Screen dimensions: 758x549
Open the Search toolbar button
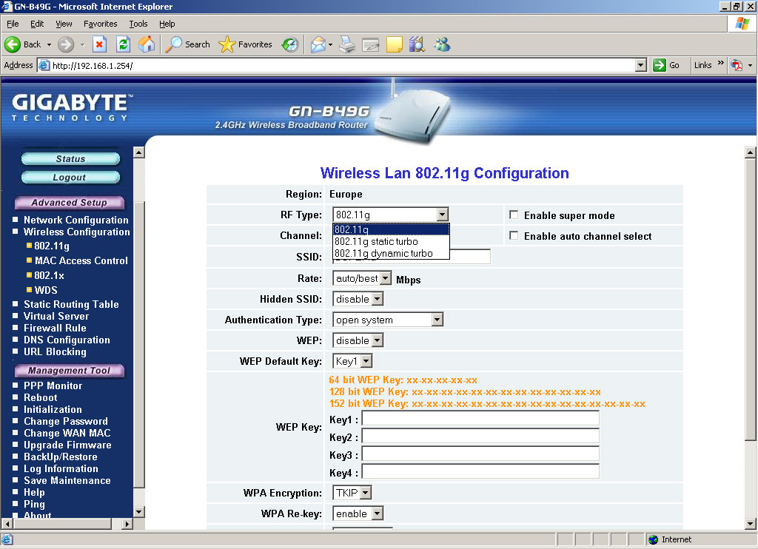tap(188, 44)
